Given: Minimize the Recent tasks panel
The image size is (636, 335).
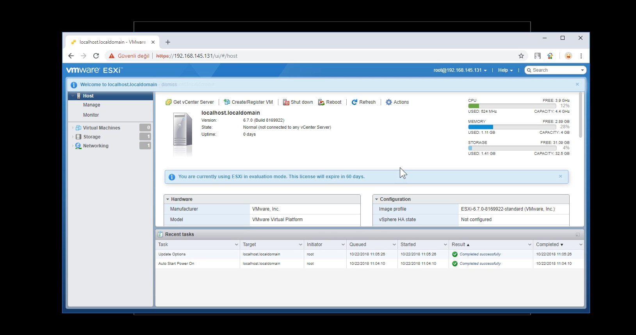Looking at the screenshot, I should click(578, 234).
